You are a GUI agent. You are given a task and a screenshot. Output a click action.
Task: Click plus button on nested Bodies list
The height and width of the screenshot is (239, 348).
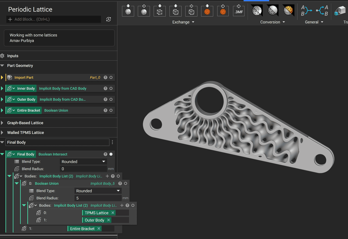[x=122, y=206]
